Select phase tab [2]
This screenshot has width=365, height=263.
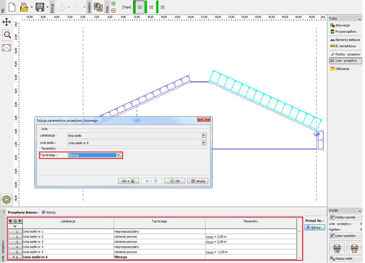(151, 7)
